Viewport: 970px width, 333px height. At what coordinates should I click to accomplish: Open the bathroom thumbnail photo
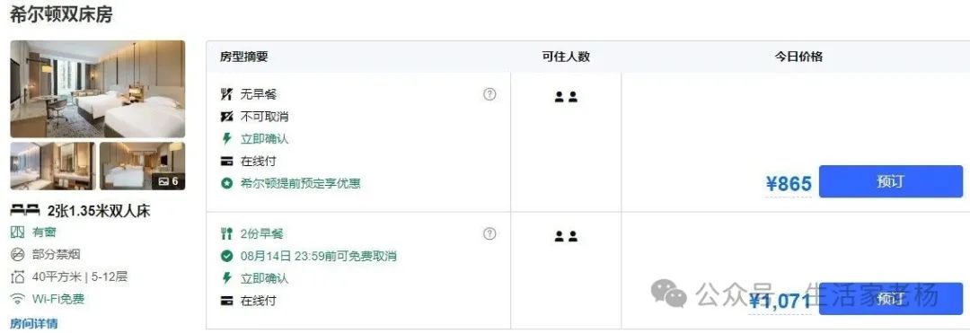coord(53,166)
